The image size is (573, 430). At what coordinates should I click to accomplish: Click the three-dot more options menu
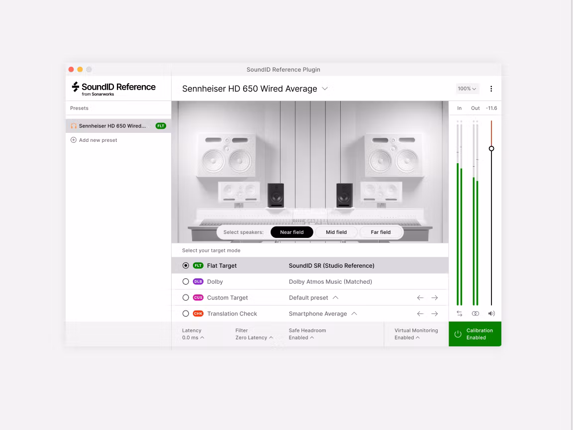click(491, 89)
